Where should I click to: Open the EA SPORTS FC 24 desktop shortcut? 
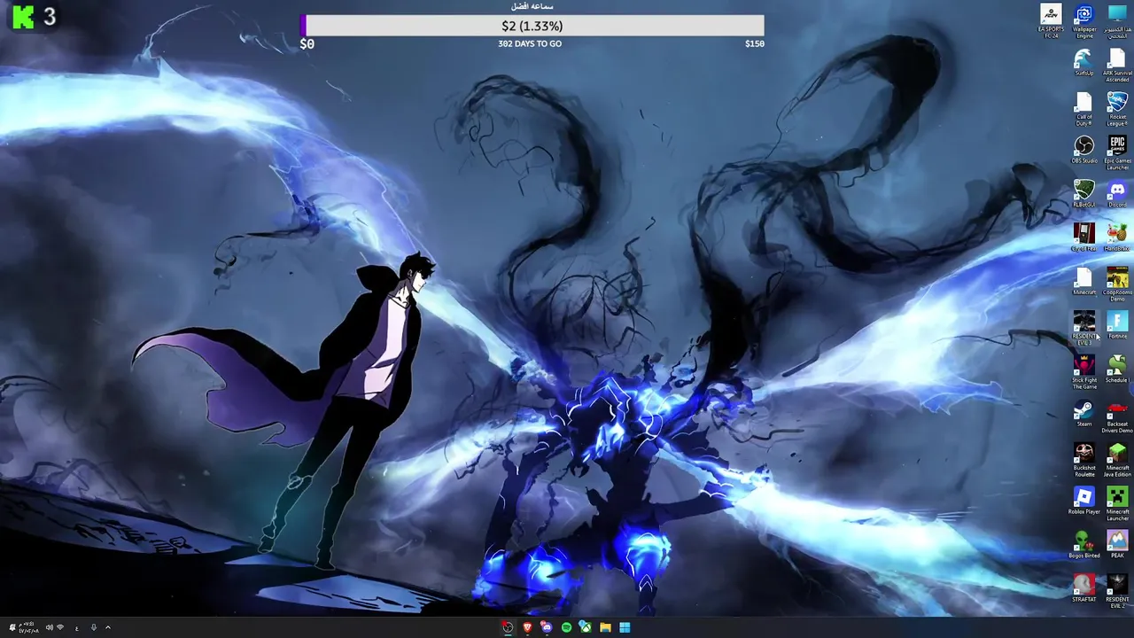click(x=1051, y=21)
